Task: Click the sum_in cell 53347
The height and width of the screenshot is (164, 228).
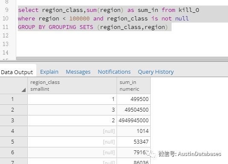Action: [x=134, y=142]
